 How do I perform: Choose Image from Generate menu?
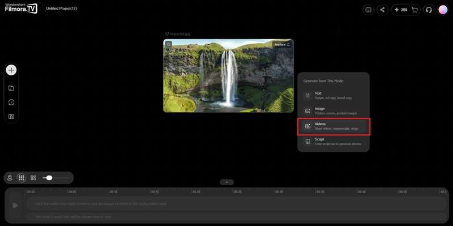pos(334,110)
